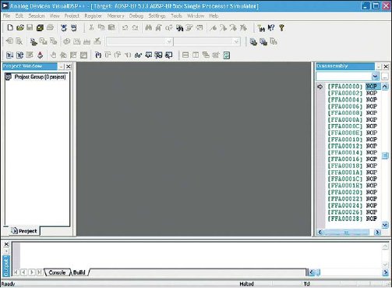Click the first output tab navigation arrow
The width and height of the screenshot is (392, 288).
tap(16, 272)
